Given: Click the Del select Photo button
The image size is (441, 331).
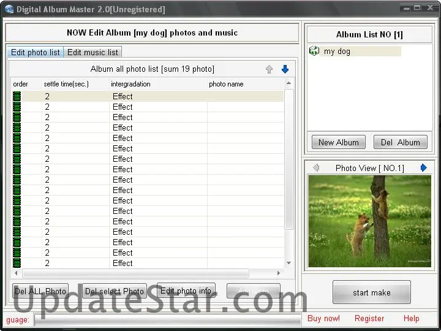Looking at the screenshot, I should click(115, 291).
